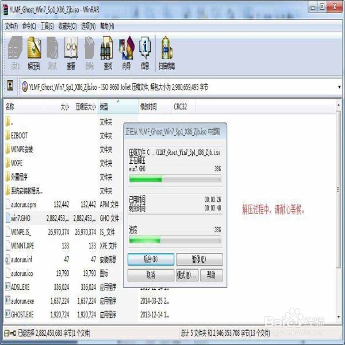Open the Favorites (收藏夹) menu
The image size is (345, 345).
pyautogui.click(x=67, y=26)
